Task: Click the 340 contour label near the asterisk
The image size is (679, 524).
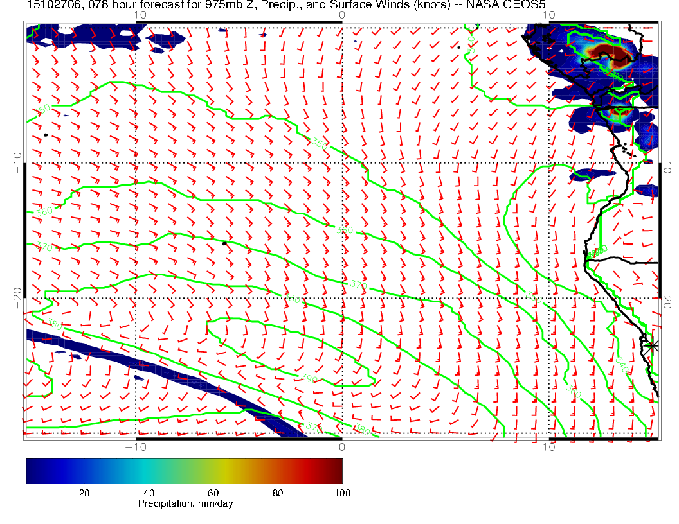Action: (622, 364)
